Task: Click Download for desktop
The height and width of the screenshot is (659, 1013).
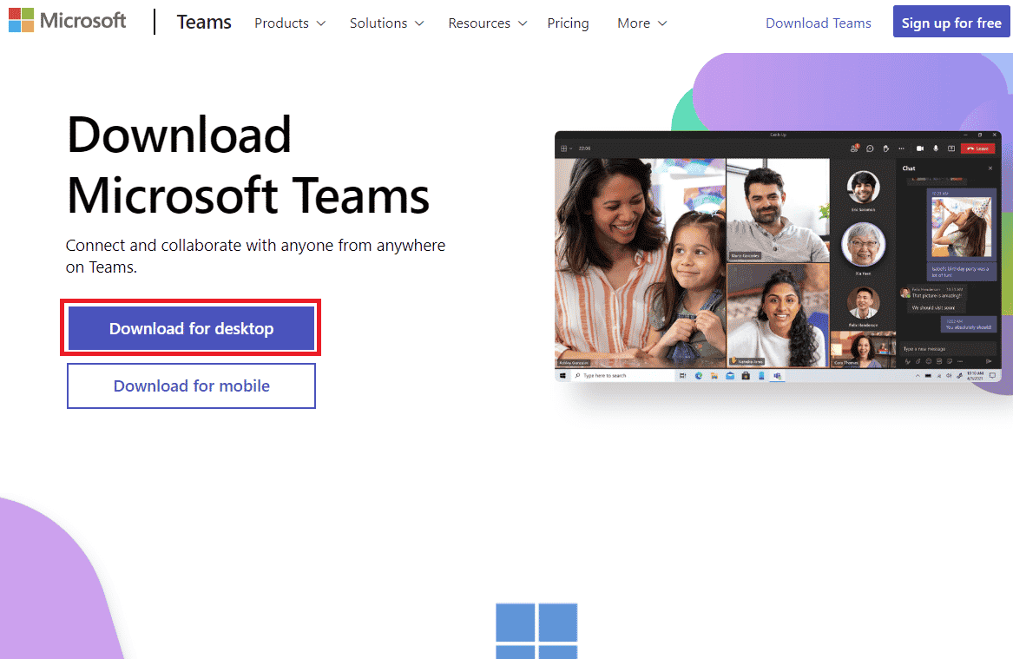Action: click(190, 327)
